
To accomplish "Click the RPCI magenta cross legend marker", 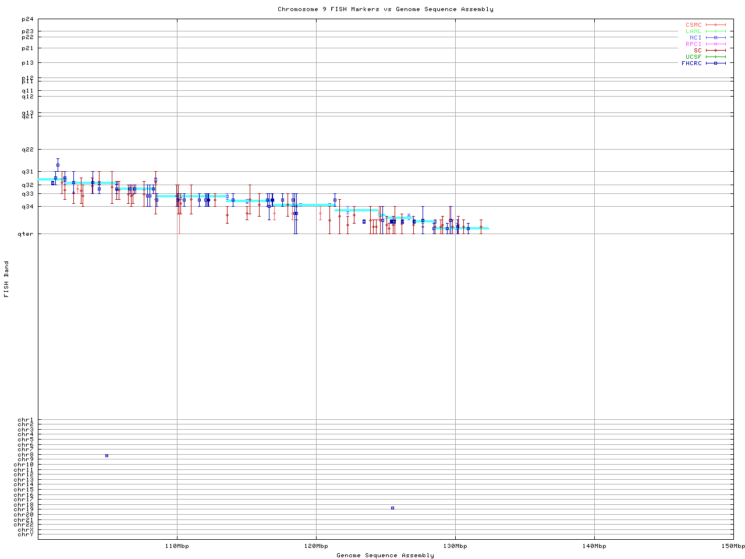I will (x=715, y=44).
